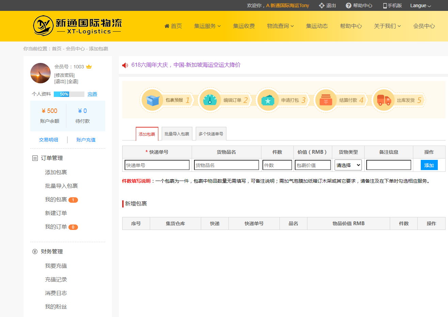The width and height of the screenshot is (448, 317).
Task: Switch to the 多个快递单号 tab
Action: coord(211,134)
